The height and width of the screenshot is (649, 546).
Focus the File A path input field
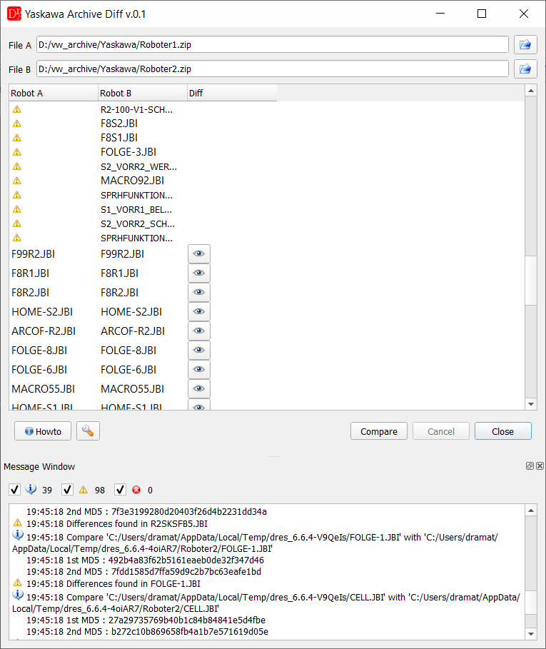click(x=273, y=45)
